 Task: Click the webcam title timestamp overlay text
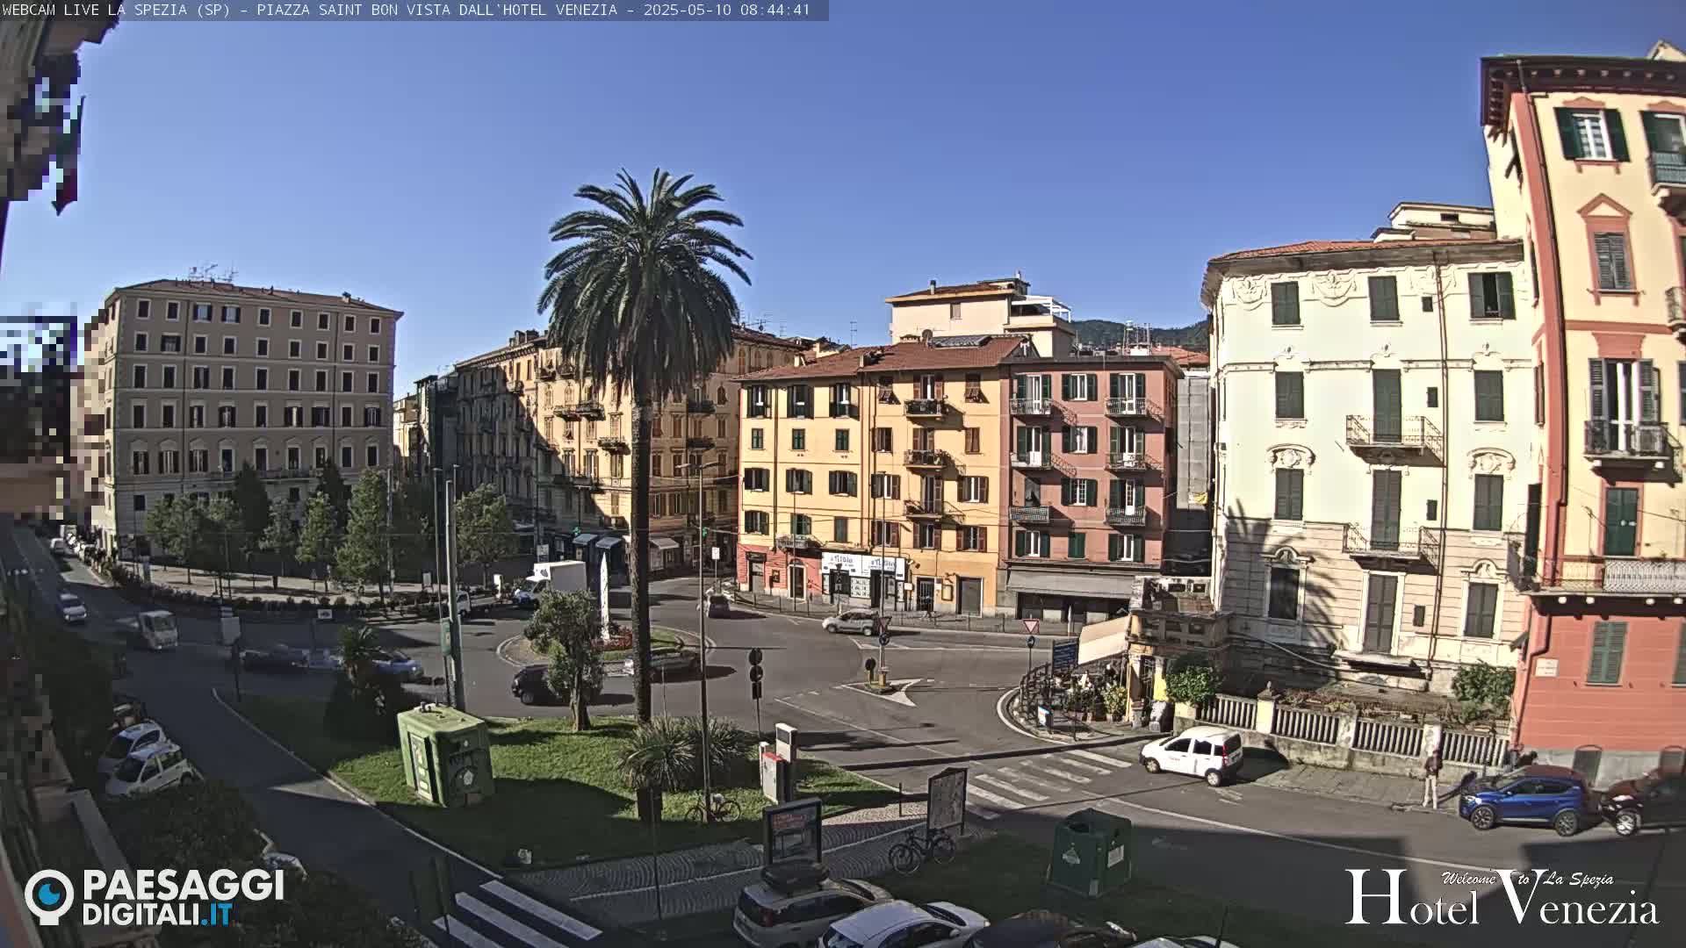(406, 10)
